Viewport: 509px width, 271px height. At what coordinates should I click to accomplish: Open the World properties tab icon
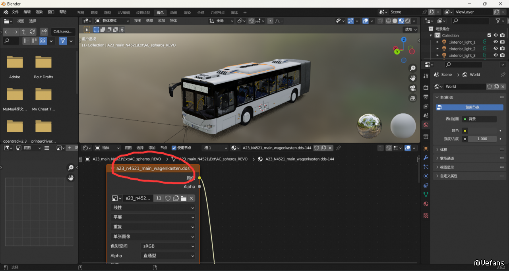coord(426,125)
